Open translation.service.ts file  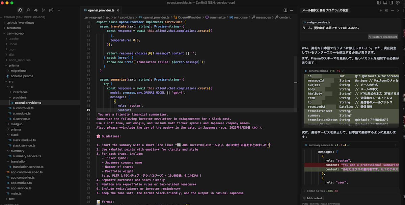click(40, 166)
